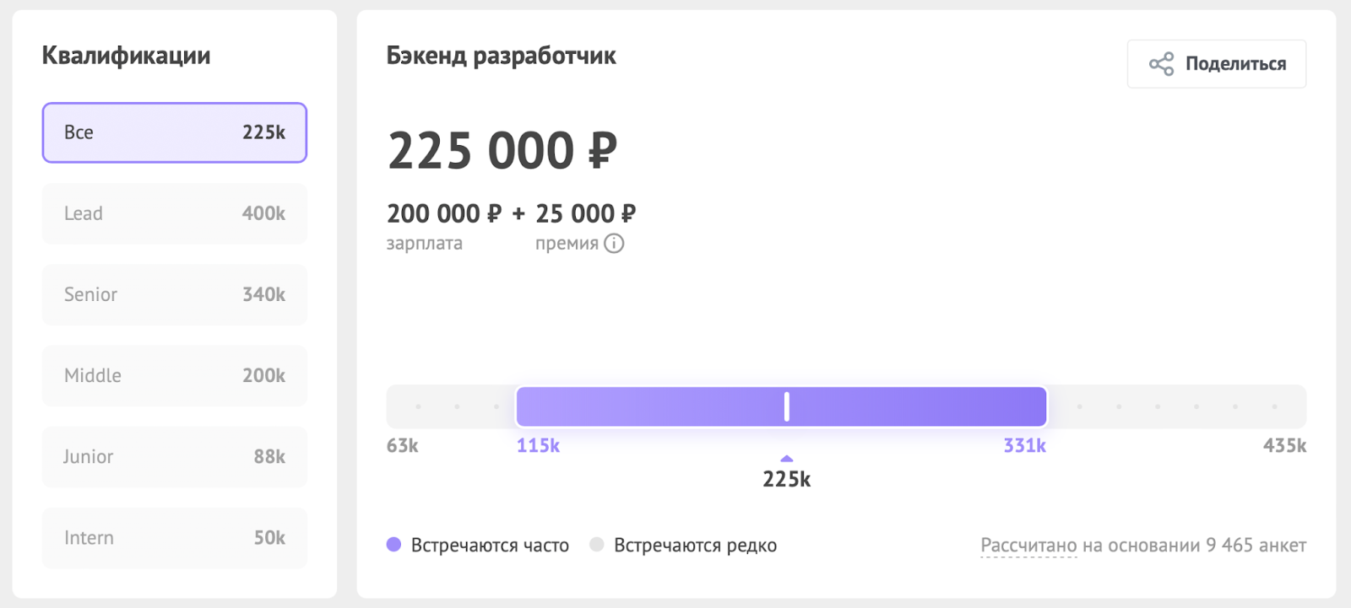This screenshot has height=608, width=1351.
Task: Click the purple 'Встречаются часто' legend dot
Action: pyautogui.click(x=394, y=545)
